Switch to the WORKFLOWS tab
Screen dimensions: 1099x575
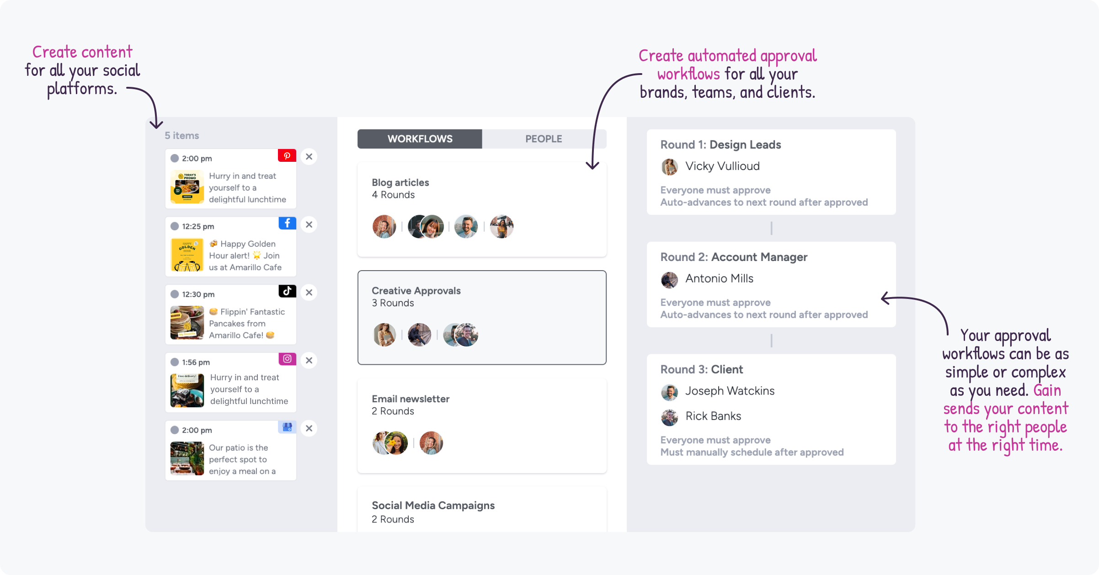coord(420,139)
